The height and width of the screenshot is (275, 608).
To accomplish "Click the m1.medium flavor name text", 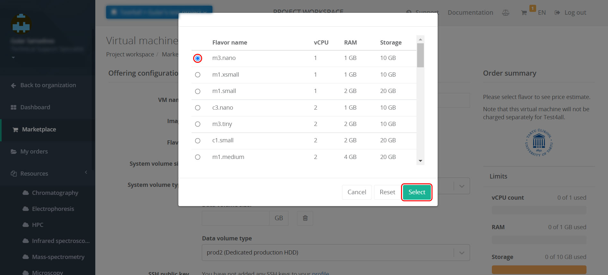I will coord(228,157).
